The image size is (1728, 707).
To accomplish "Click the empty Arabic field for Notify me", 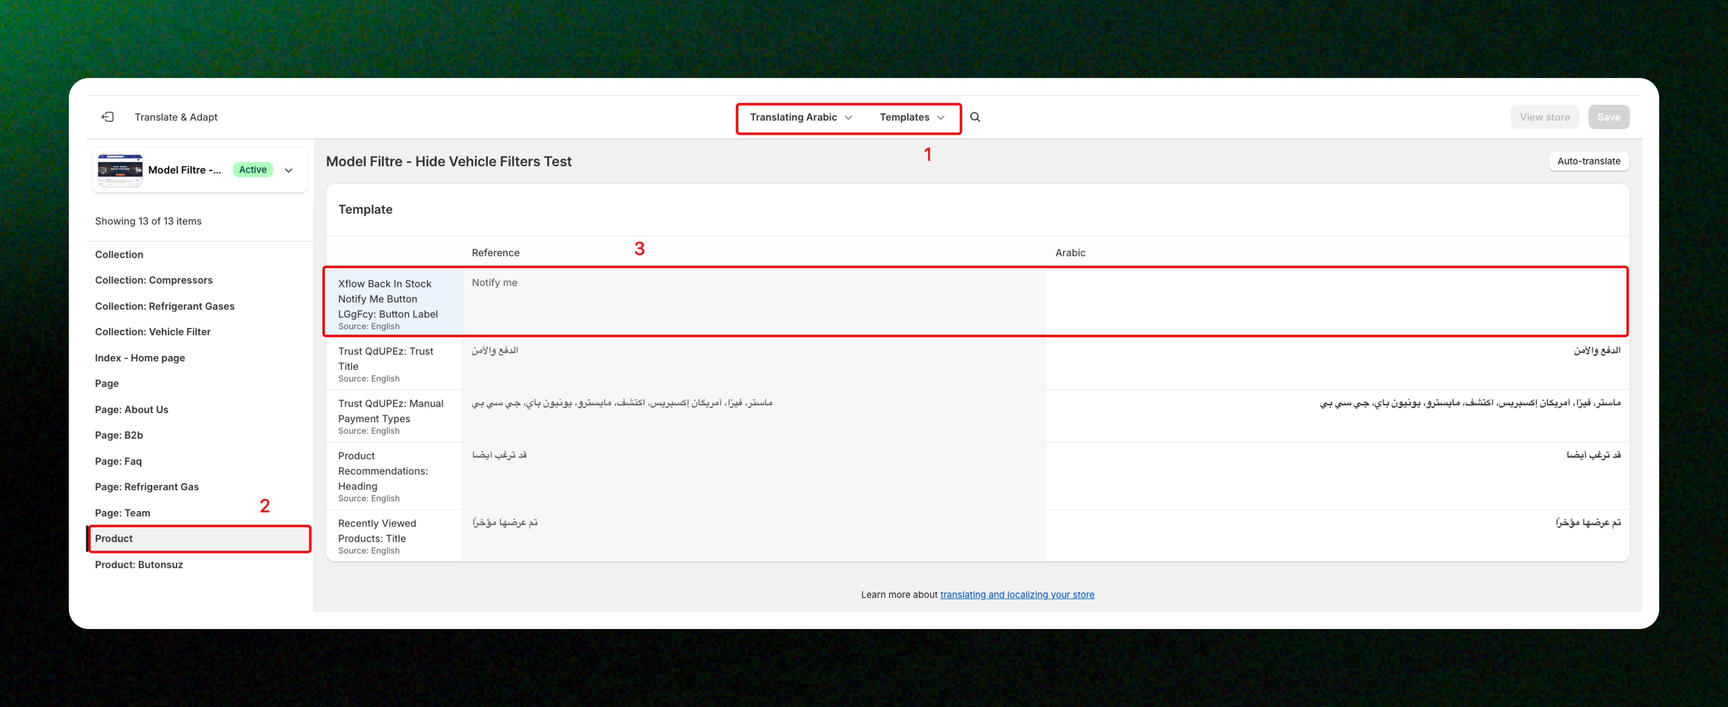I will 1337,303.
